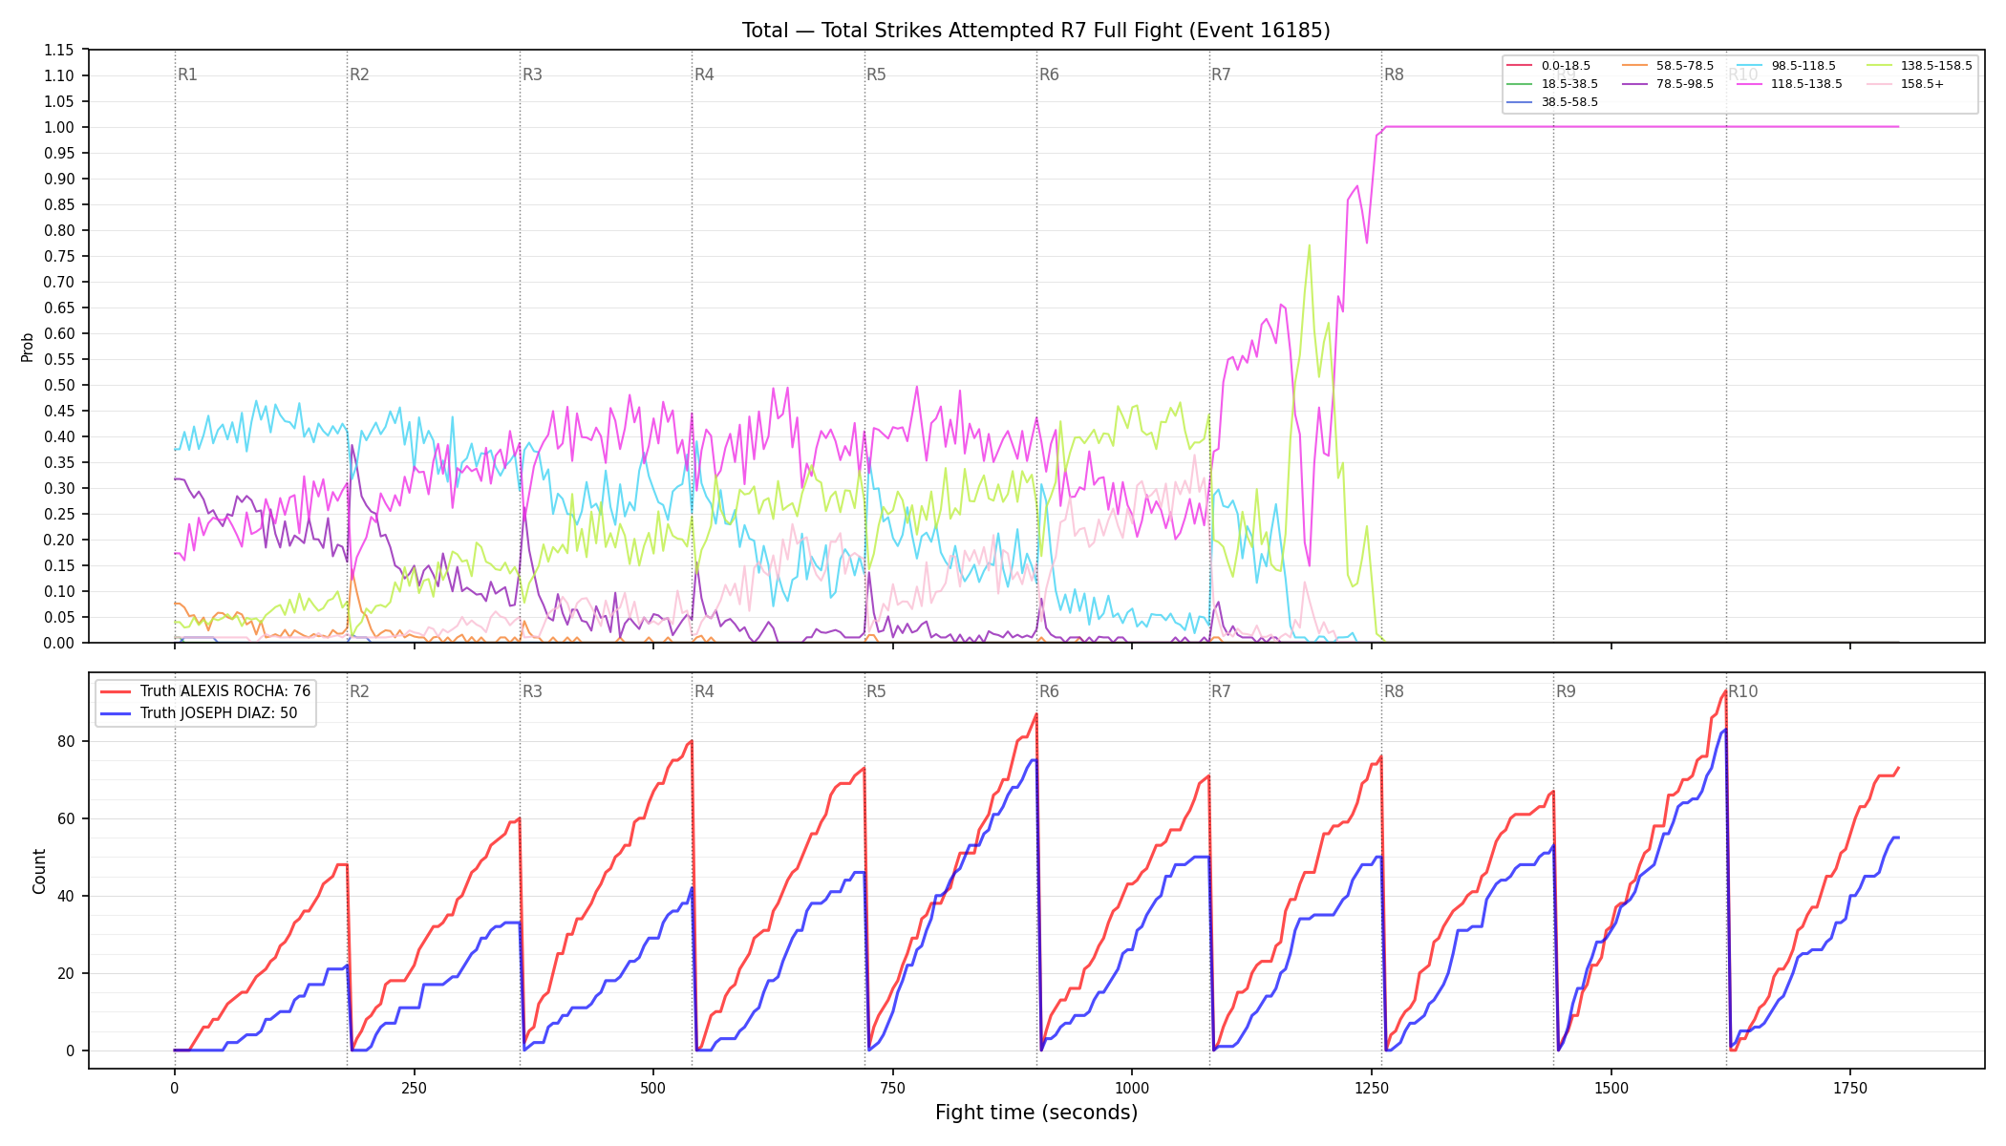The image size is (2006, 1146).
Task: Click the R5 round marker in Prob chart
Action: [876, 74]
